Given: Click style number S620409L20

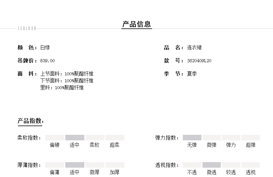Looking at the screenshot, I should point(199,60).
